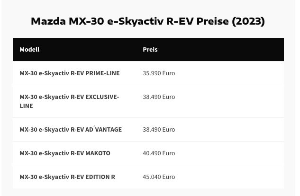
Task: Click the 35.990 Euro price cell
Action: 159,73
